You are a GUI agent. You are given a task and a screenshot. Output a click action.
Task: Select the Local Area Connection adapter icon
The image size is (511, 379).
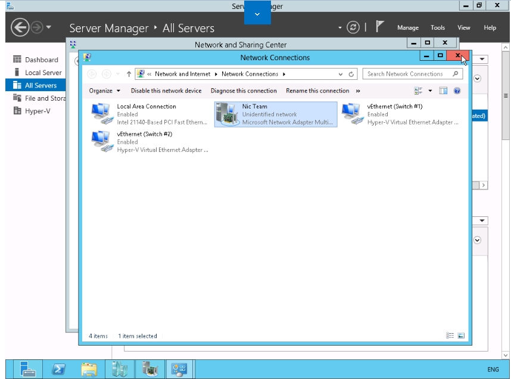click(x=102, y=114)
